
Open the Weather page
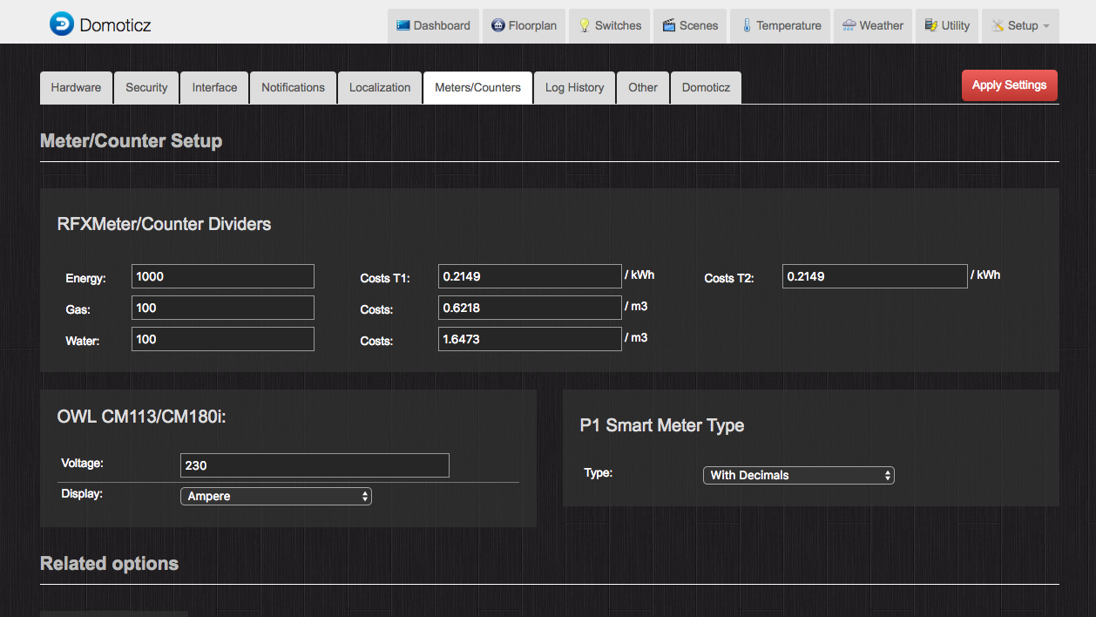click(872, 25)
